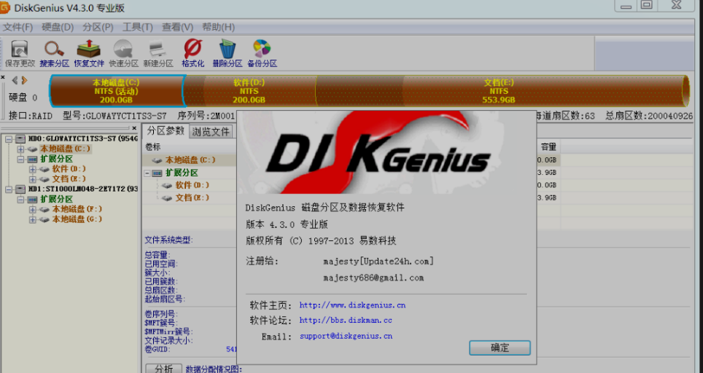
Task: Open the http://www.diskgenius.cn homepage link
Action: pyautogui.click(x=352, y=305)
